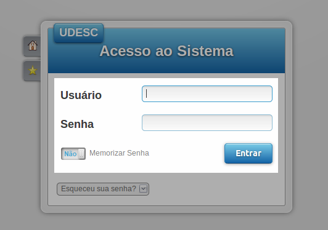The height and width of the screenshot is (230, 328).
Task: Click the Usuário field label
Action: 81,95
